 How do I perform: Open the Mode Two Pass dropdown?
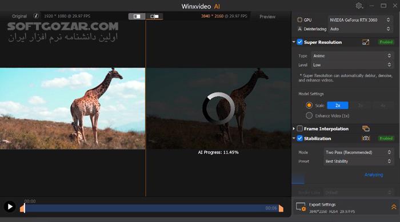point(358,152)
